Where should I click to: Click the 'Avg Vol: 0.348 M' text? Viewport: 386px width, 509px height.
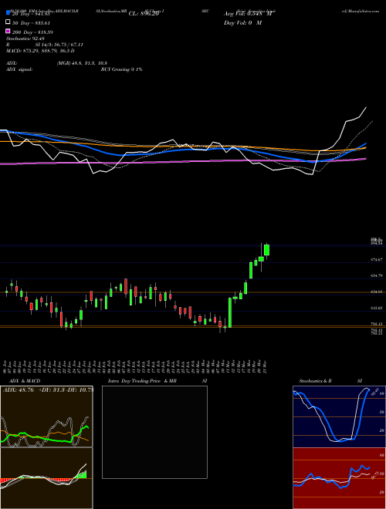tap(248, 14)
